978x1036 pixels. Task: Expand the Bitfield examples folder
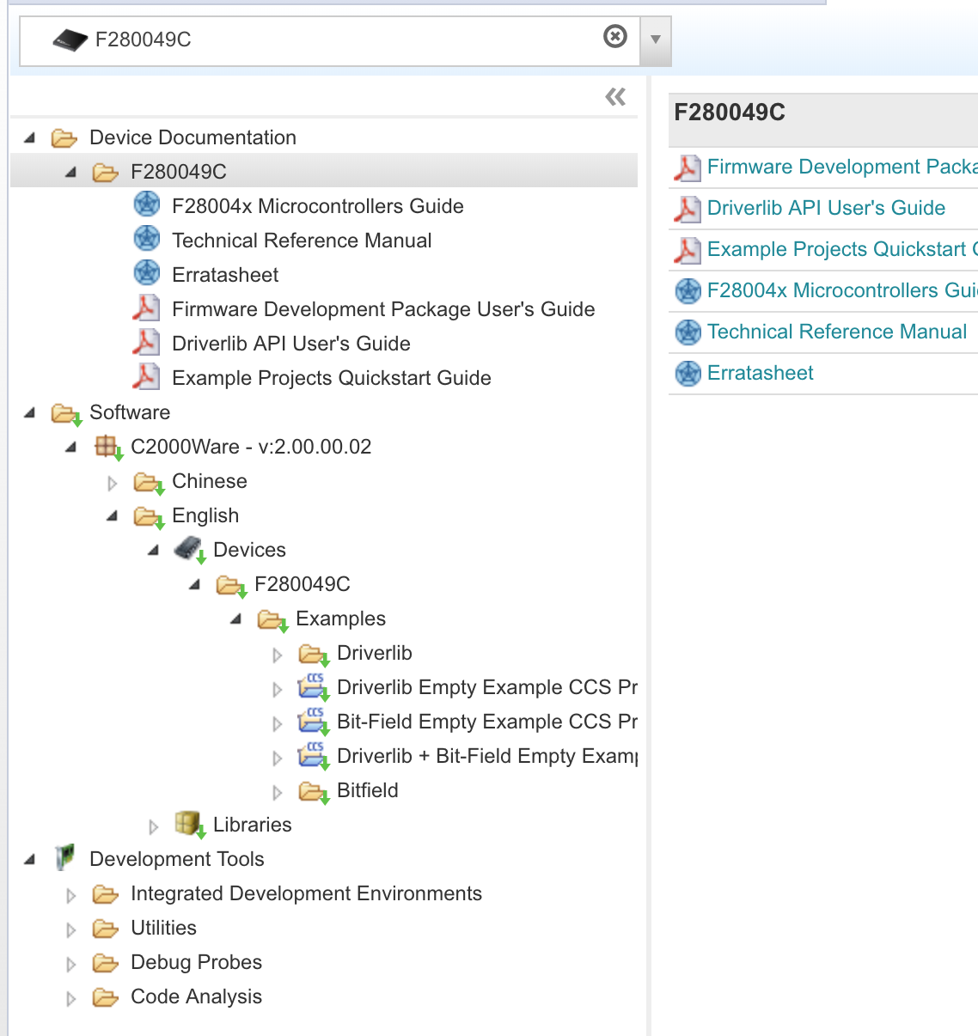tap(277, 791)
